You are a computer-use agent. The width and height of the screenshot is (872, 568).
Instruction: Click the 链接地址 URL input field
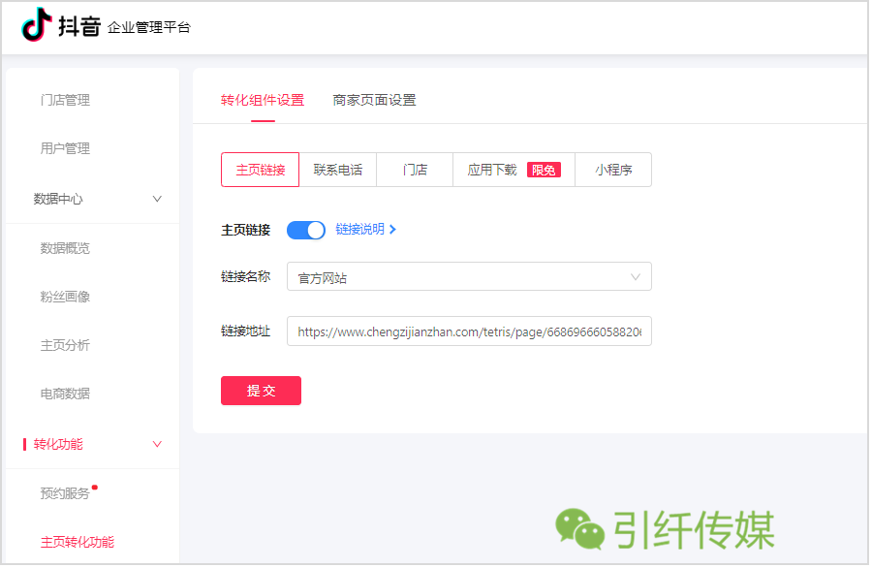coord(471,332)
